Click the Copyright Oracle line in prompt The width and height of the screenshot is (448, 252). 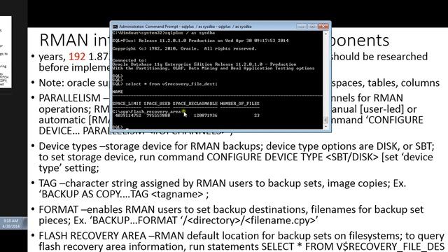point(185,48)
